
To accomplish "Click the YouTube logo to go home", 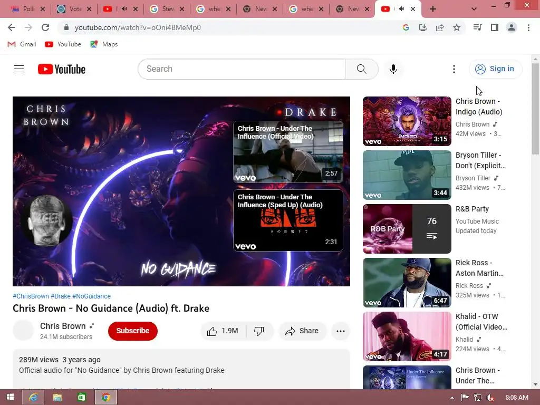I will coord(62,69).
